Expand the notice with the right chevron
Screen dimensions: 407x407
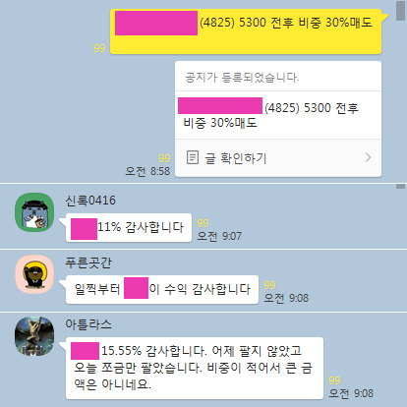(368, 157)
